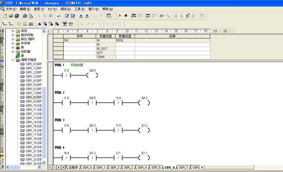Click the 库 library tree item
Viewport: 283px width, 172px height.
22,56
